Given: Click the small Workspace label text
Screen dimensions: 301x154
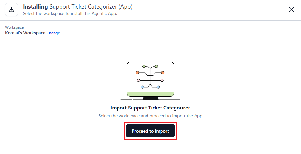Looking at the screenshot, I should [14, 27].
